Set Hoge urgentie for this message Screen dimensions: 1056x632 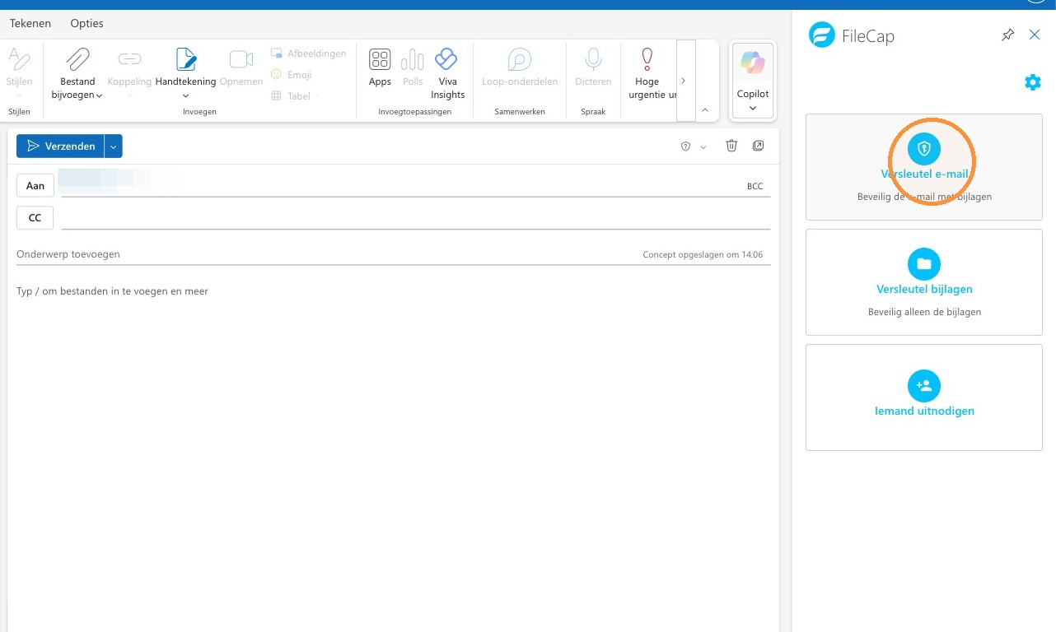point(647,73)
